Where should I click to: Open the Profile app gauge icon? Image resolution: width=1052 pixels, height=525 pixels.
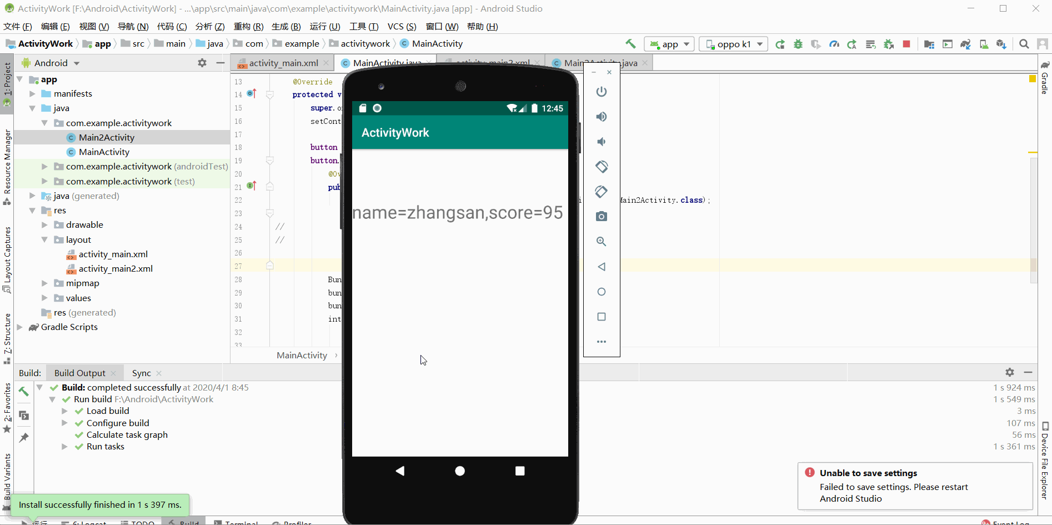coord(834,44)
